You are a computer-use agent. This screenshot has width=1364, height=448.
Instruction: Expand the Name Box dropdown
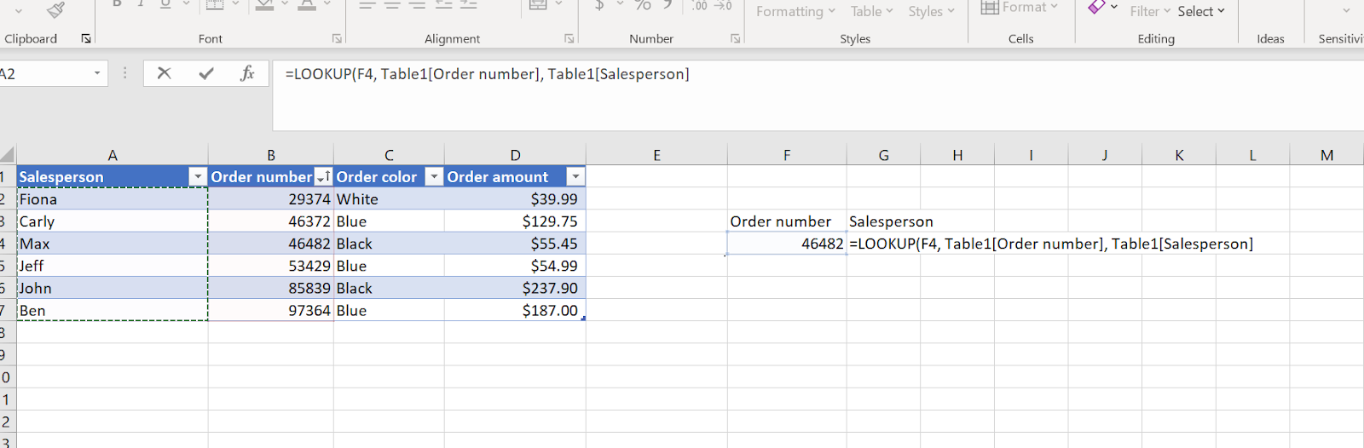(x=97, y=74)
